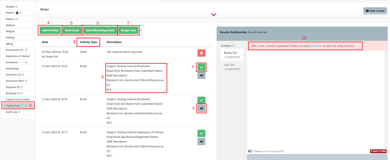Delete the manual comms log entry
This screenshot has width=390, height=160.
201,53
